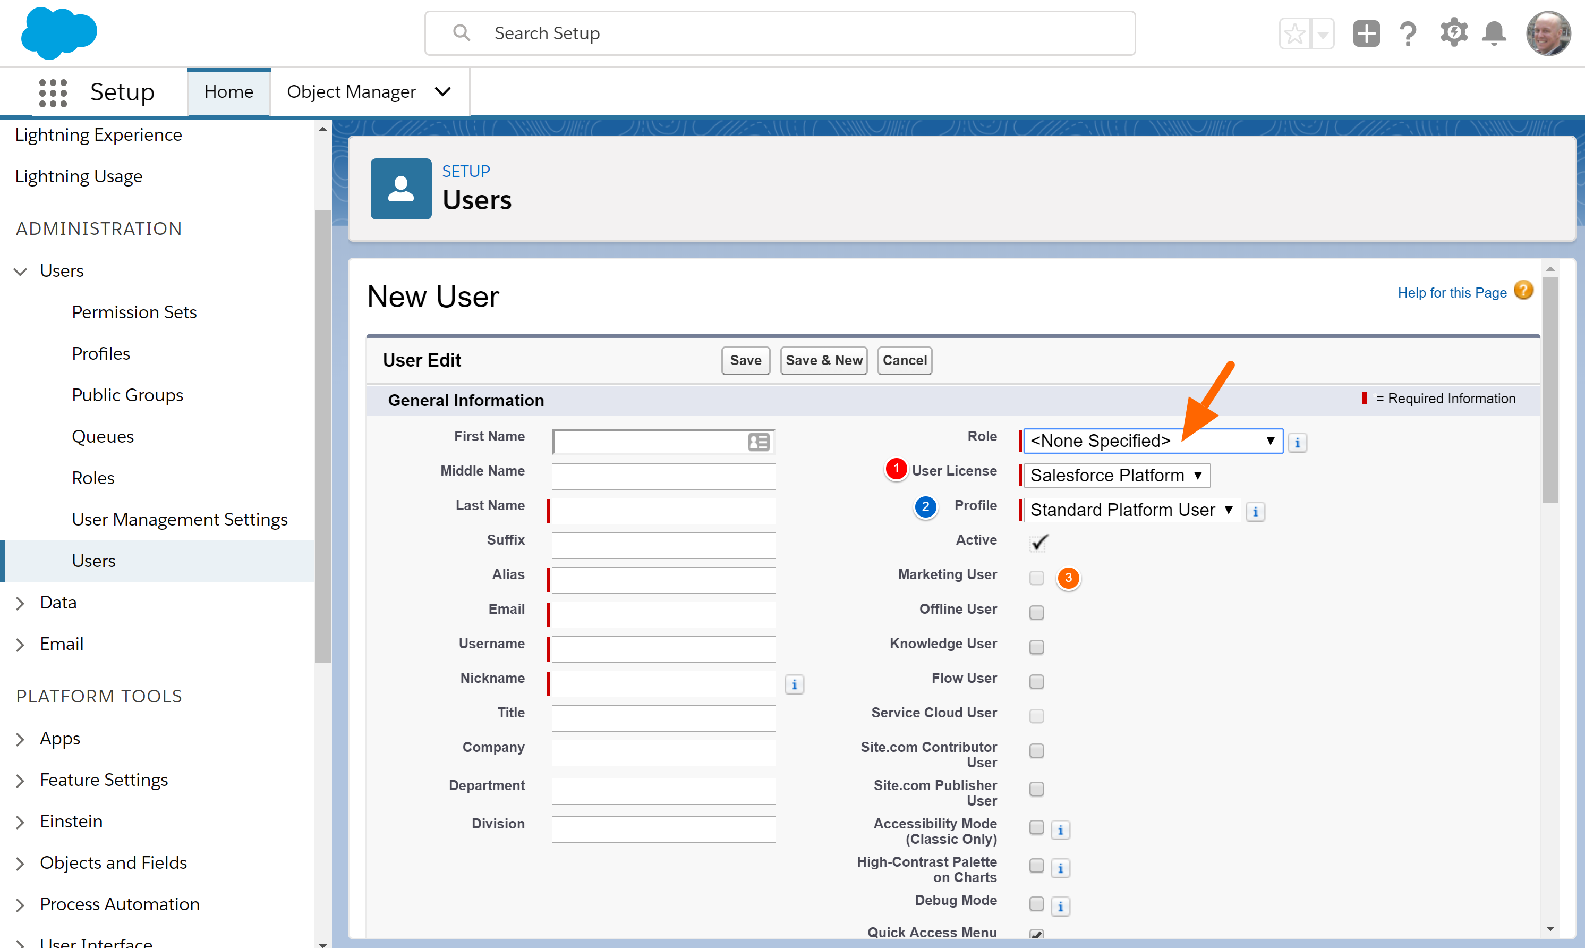Enable Site.com Publisher User checkbox
The image size is (1585, 948).
[x=1037, y=789]
